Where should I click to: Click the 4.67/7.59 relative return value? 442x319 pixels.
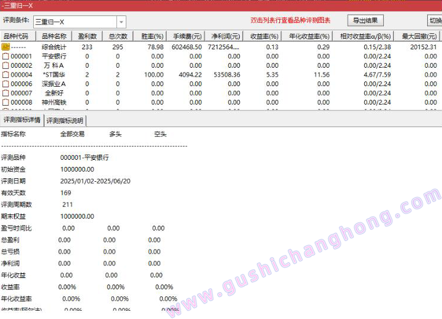pos(377,75)
